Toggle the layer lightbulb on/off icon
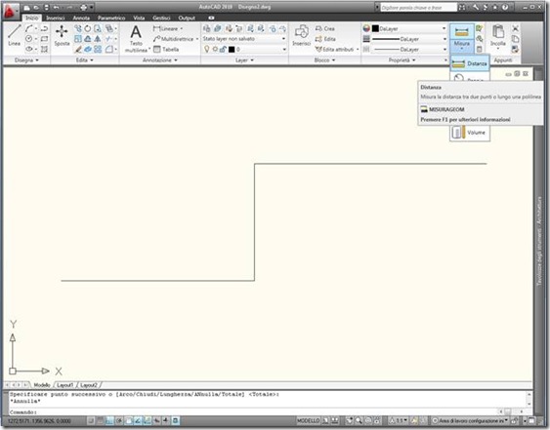The image size is (550, 430). [x=207, y=50]
